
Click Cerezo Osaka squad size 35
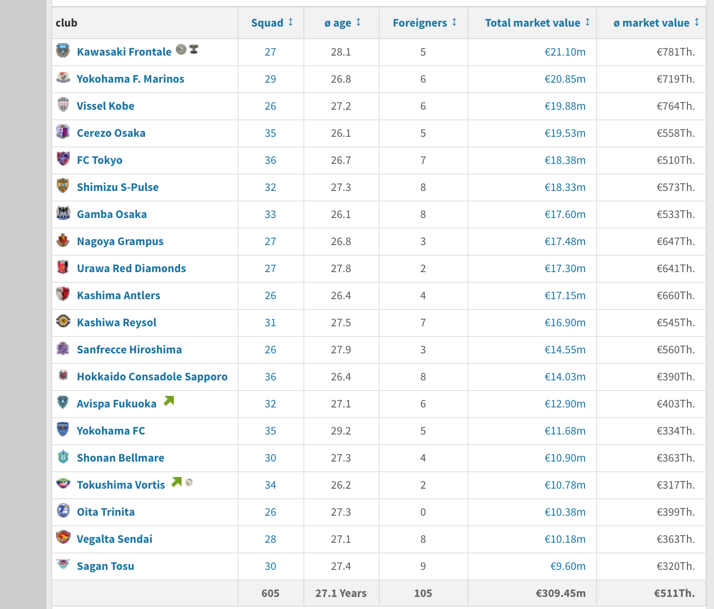pyautogui.click(x=271, y=133)
